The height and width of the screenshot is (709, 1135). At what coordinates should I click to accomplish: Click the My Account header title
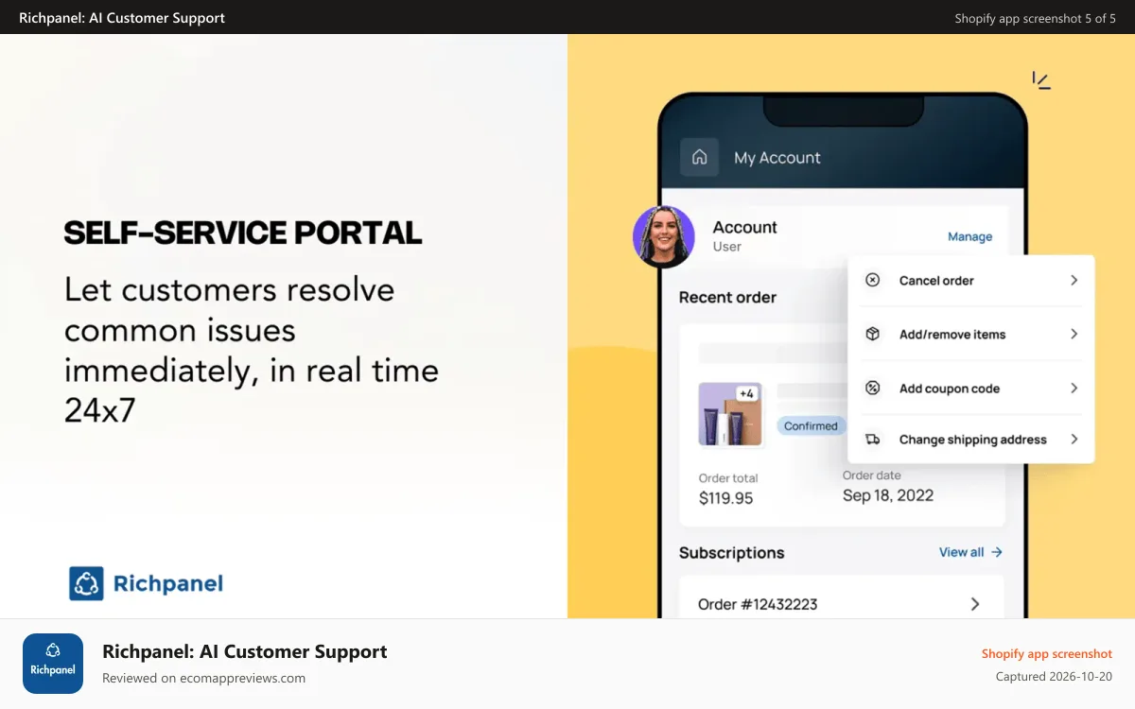click(777, 158)
